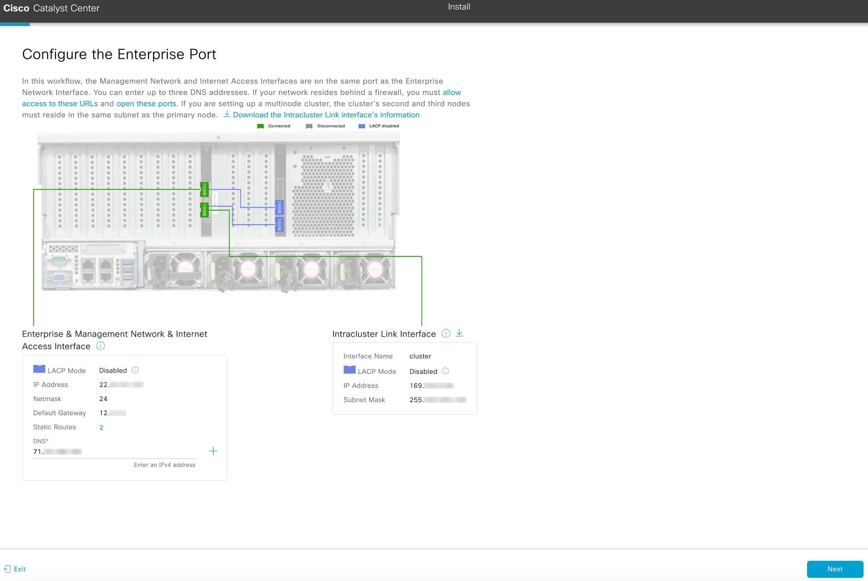Click Download the Intracluster Link interface's information
The height and width of the screenshot is (581, 868).
(x=326, y=115)
